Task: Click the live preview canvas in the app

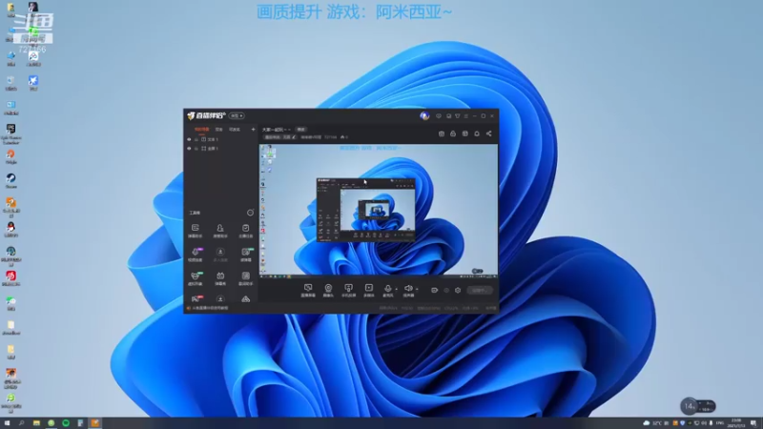Action: [x=379, y=210]
